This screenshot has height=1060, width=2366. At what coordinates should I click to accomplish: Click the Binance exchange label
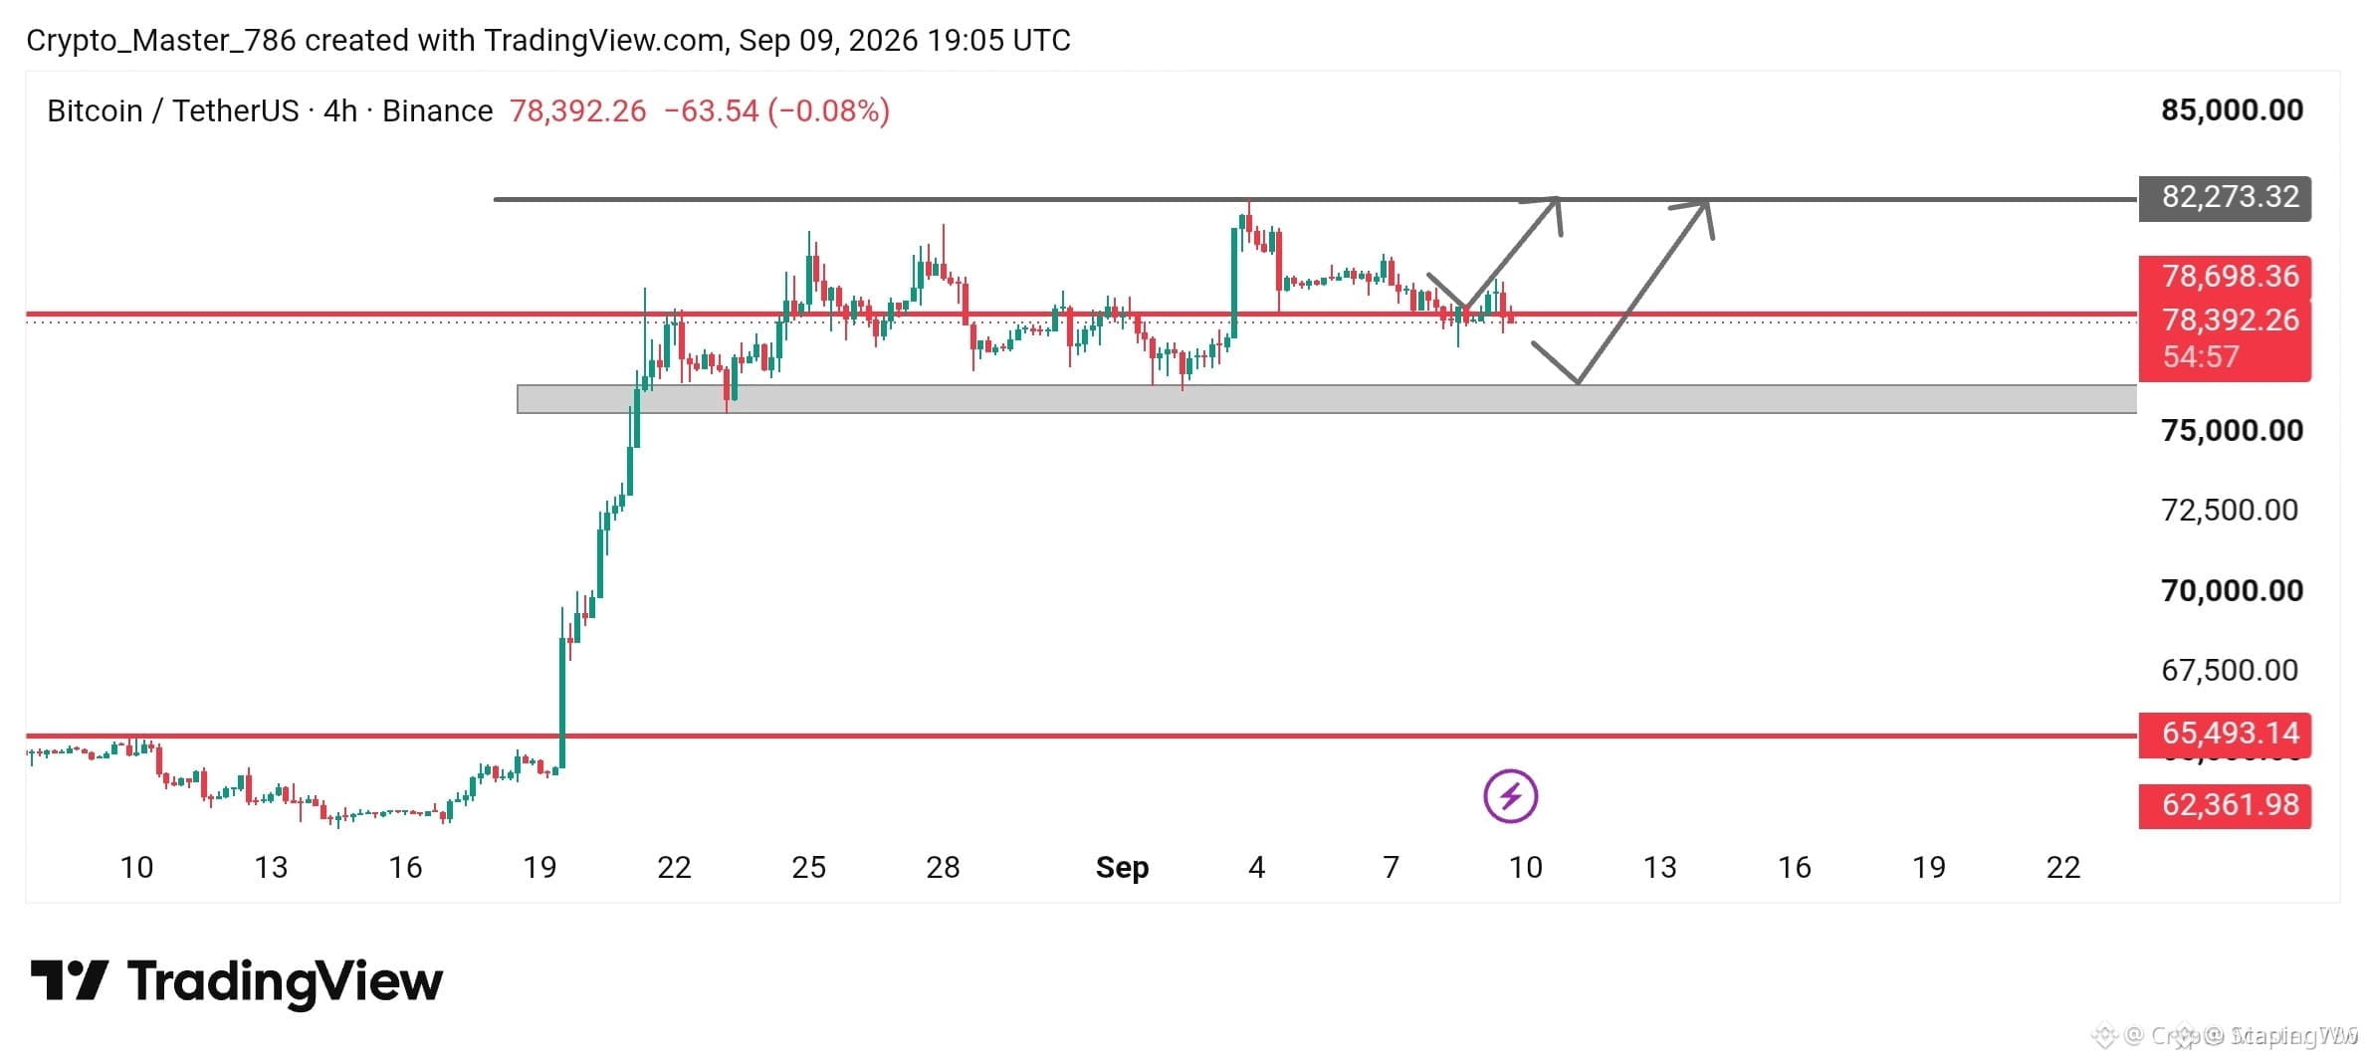click(x=437, y=110)
